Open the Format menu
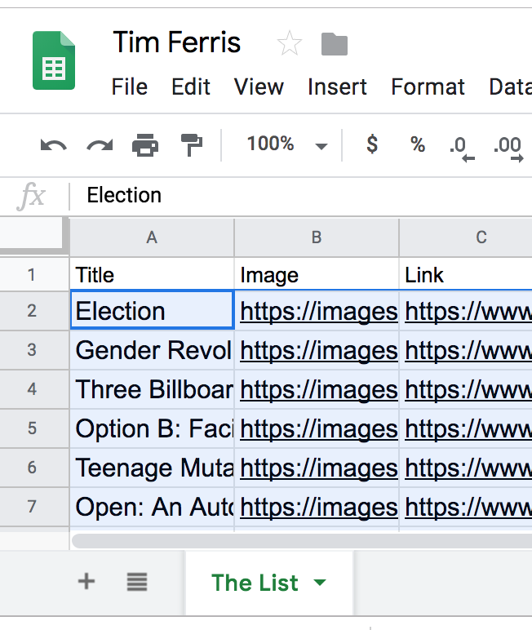Screen dimensions: 532x630 428,87
